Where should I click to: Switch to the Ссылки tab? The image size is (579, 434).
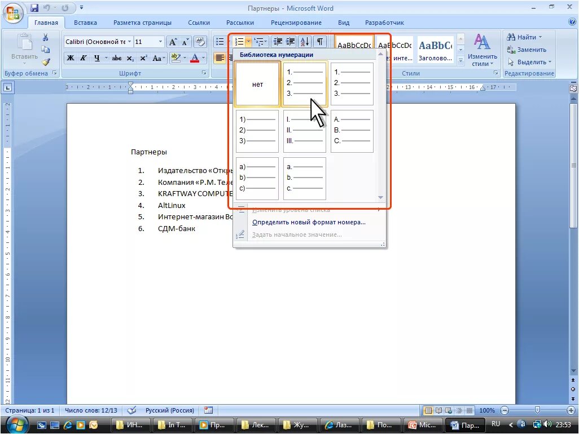[199, 23]
